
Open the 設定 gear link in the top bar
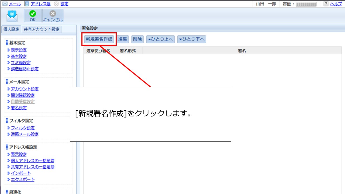[64, 4]
